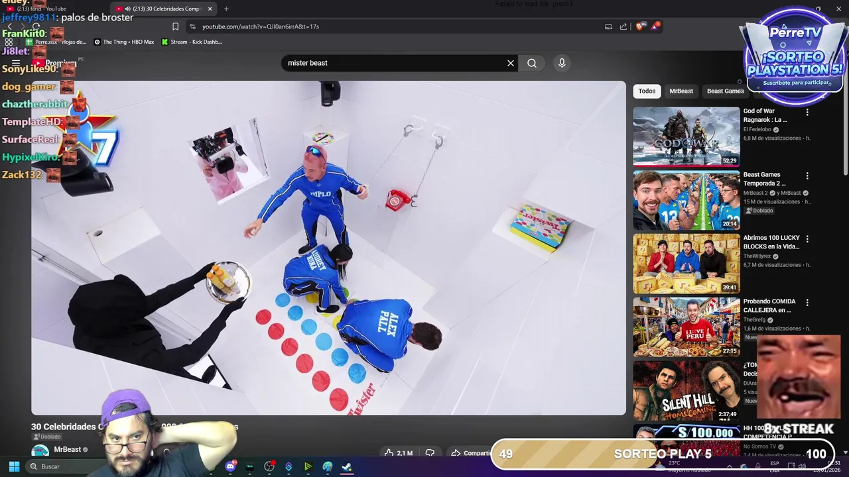
Task: Open options for God of War Ragnarok video
Action: 807,113
